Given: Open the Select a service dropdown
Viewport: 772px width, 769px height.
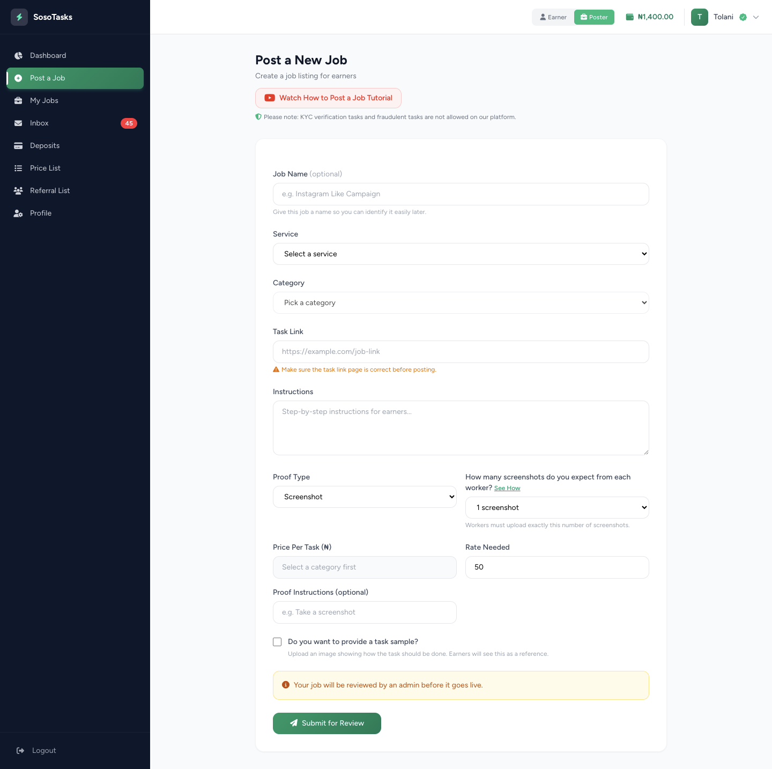Looking at the screenshot, I should coord(461,254).
